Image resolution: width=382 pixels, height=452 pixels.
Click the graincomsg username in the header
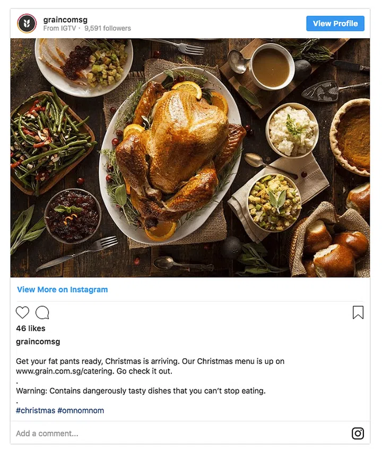click(x=66, y=20)
